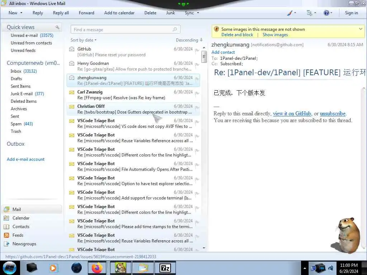This screenshot has height=275, width=367.
Task: Click envelope icon of Henry Goodman message
Action: (x=72, y=63)
